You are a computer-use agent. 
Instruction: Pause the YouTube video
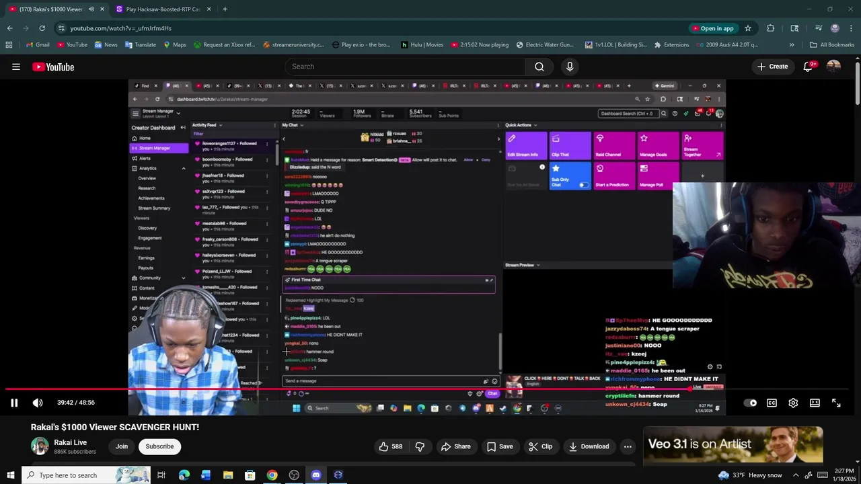point(14,403)
